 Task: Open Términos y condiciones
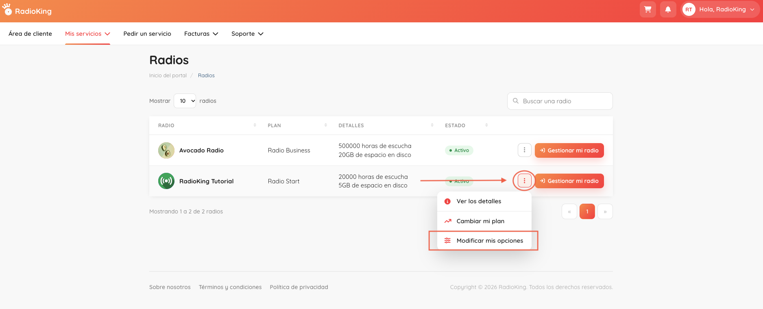coord(230,287)
